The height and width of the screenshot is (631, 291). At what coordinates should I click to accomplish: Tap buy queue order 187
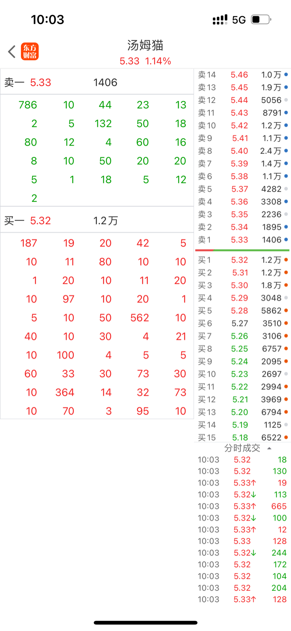(x=28, y=243)
